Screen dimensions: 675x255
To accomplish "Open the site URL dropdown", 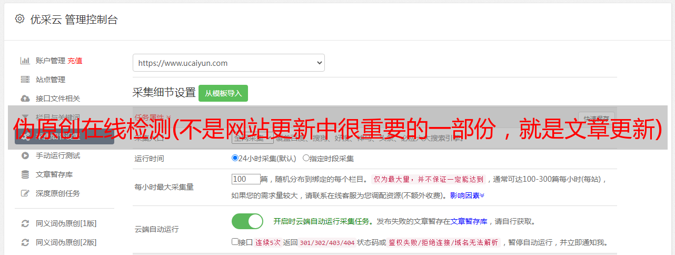I will click(229, 63).
